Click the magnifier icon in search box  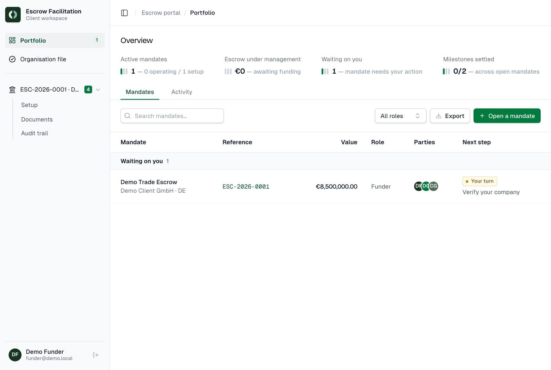coord(127,116)
